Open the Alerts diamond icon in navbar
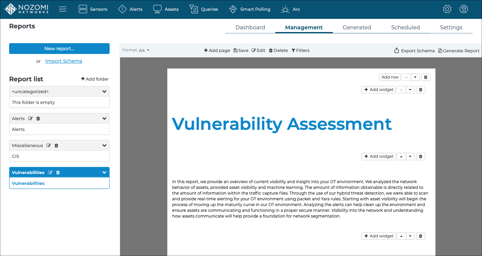 click(122, 9)
